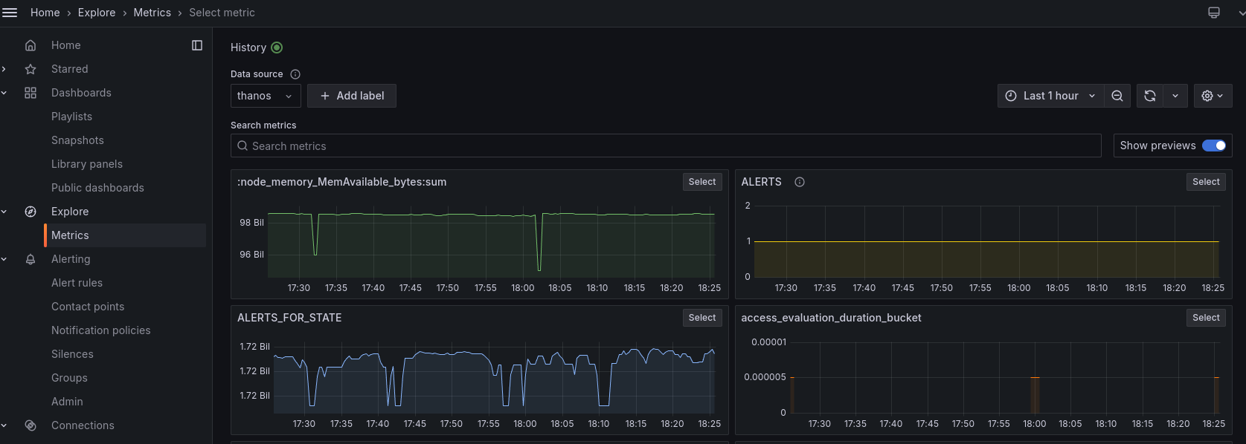Expand the top-right chevron dropdown
The image size is (1246, 444).
(x=1241, y=13)
